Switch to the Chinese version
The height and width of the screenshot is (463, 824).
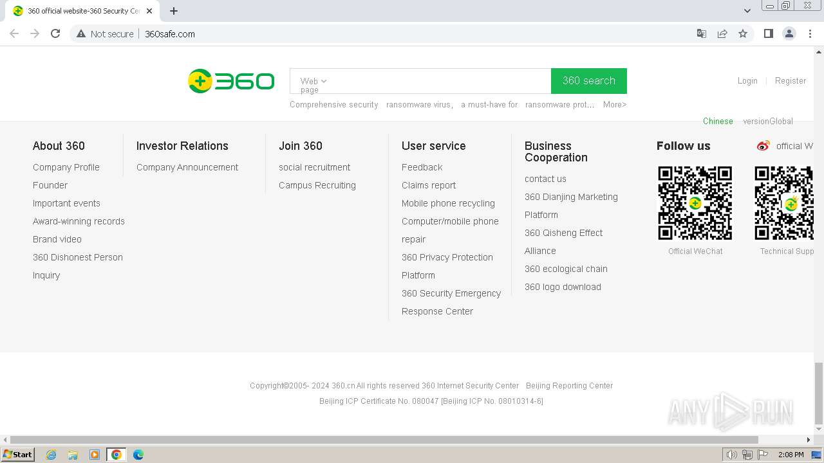coord(718,121)
